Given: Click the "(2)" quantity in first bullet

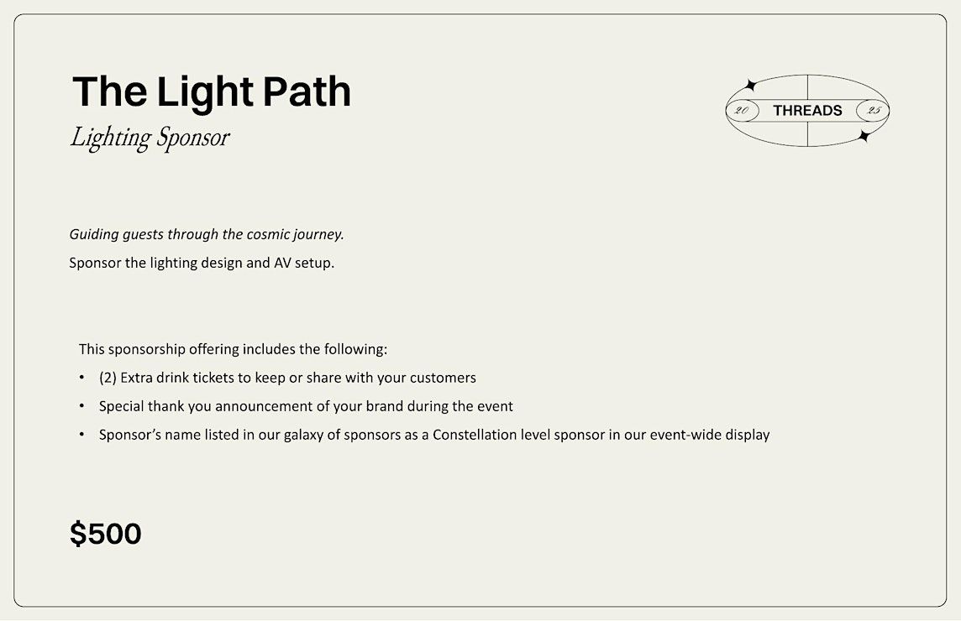Looking at the screenshot, I should [108, 378].
